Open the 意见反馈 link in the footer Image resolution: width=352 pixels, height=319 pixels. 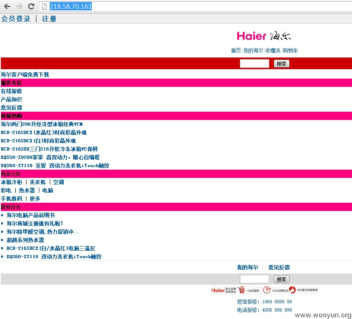pos(279,267)
